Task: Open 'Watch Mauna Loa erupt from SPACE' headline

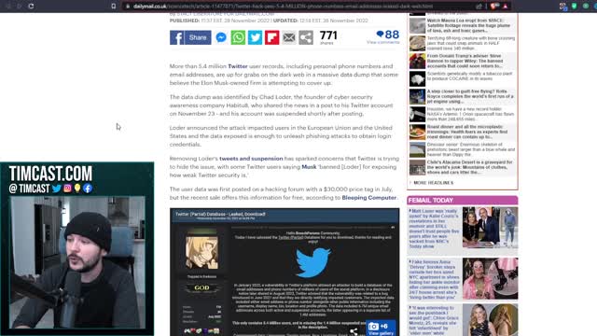Action: coord(468,25)
